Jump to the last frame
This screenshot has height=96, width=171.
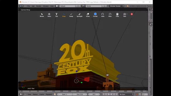pyautogui.click(x=116, y=94)
